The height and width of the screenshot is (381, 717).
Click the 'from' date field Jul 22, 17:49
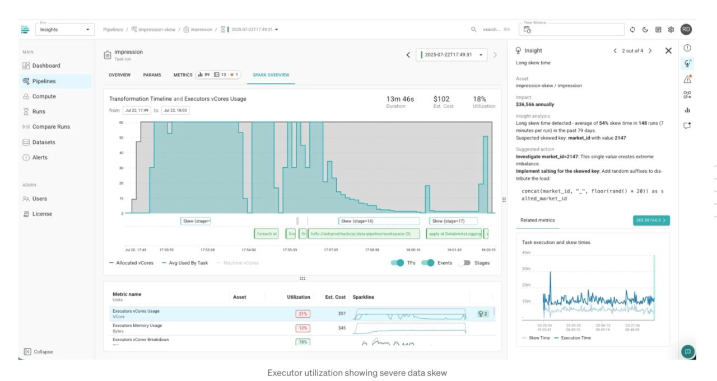point(137,110)
